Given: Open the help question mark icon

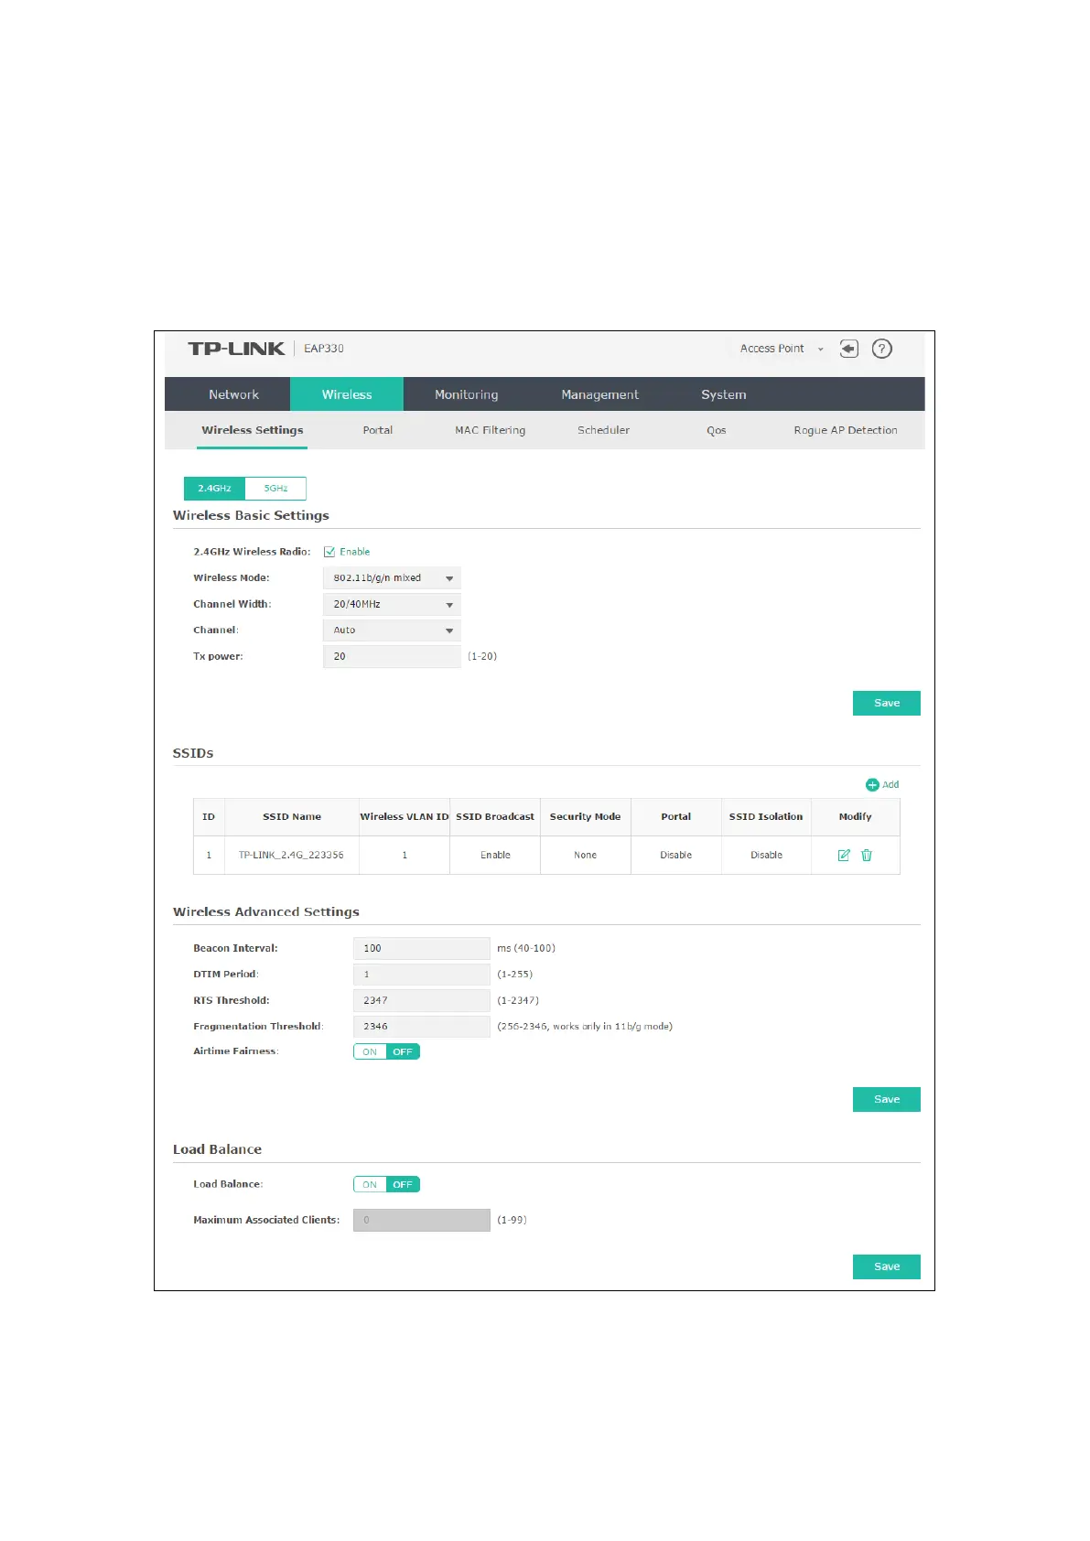Looking at the screenshot, I should (x=881, y=349).
